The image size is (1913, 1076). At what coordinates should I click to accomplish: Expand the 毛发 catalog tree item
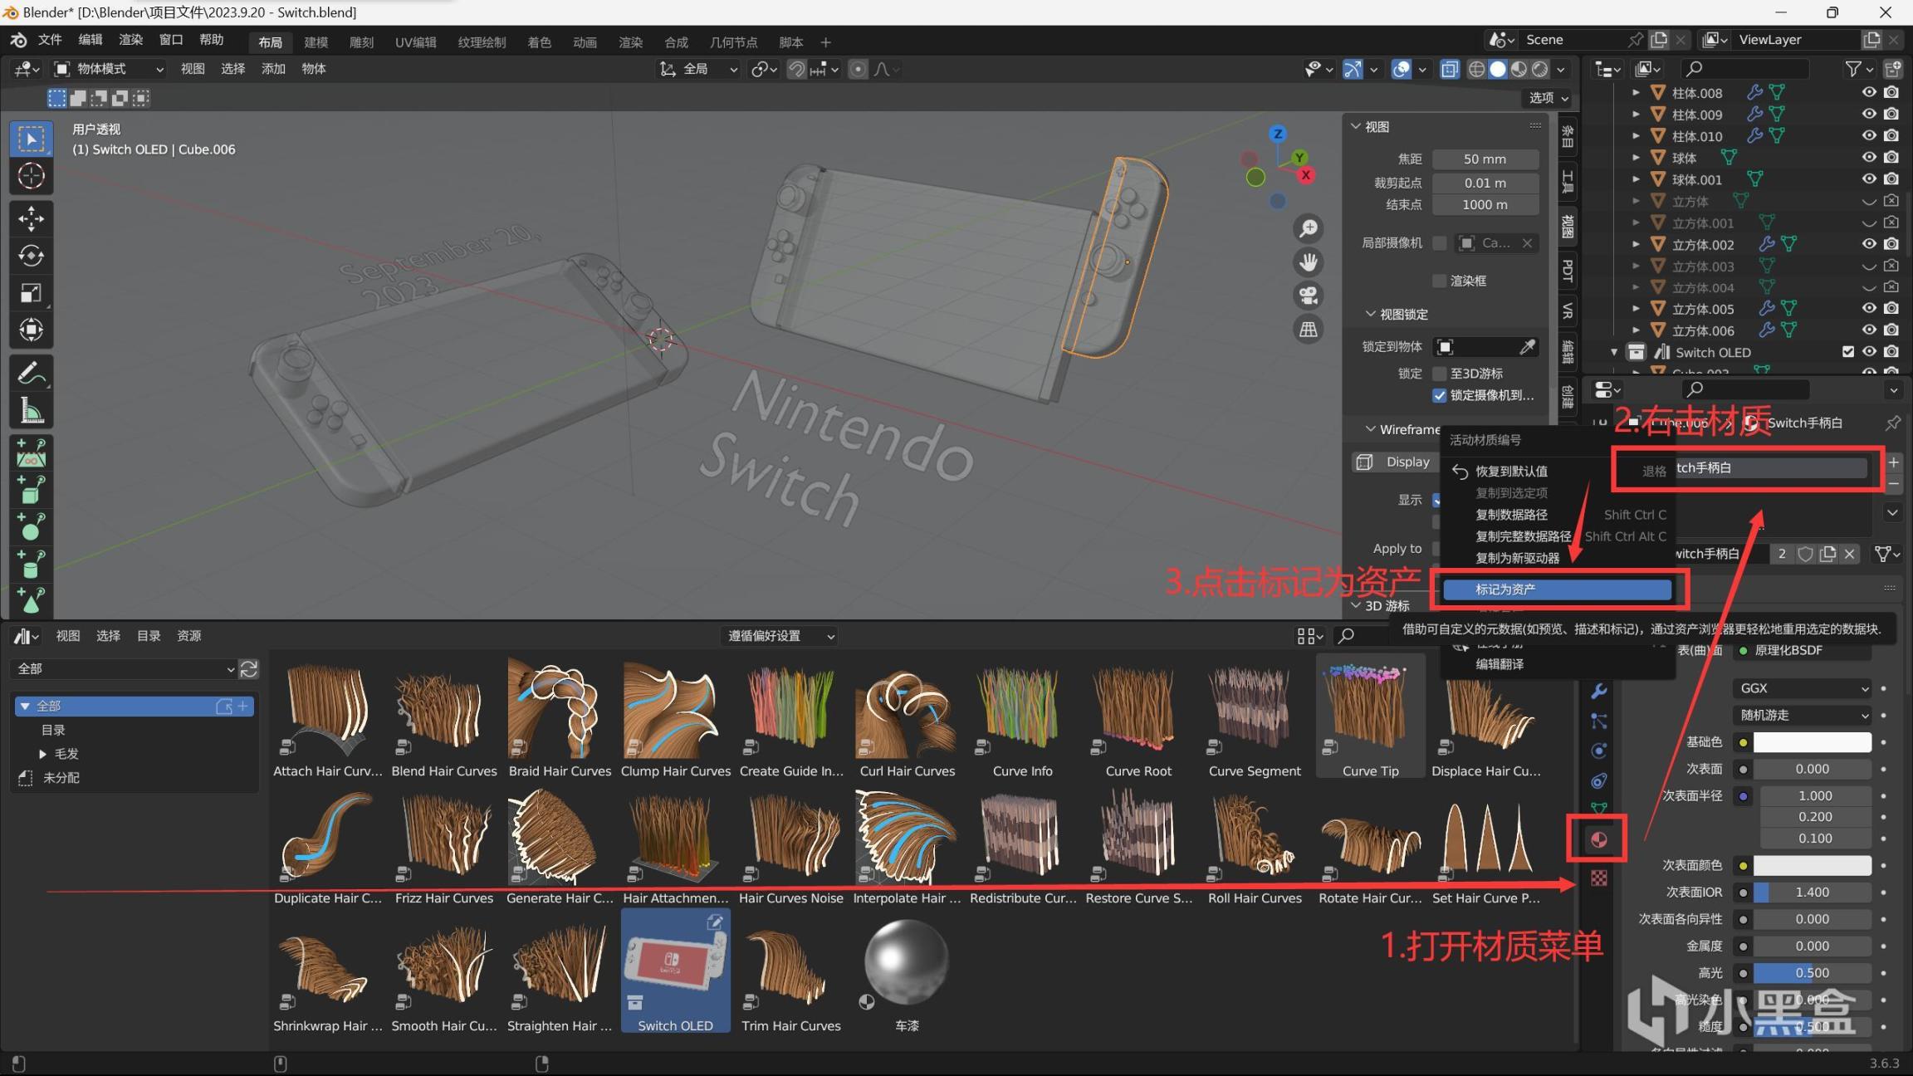click(x=42, y=754)
